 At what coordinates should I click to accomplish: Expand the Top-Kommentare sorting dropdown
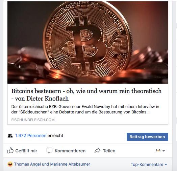tap(149, 165)
